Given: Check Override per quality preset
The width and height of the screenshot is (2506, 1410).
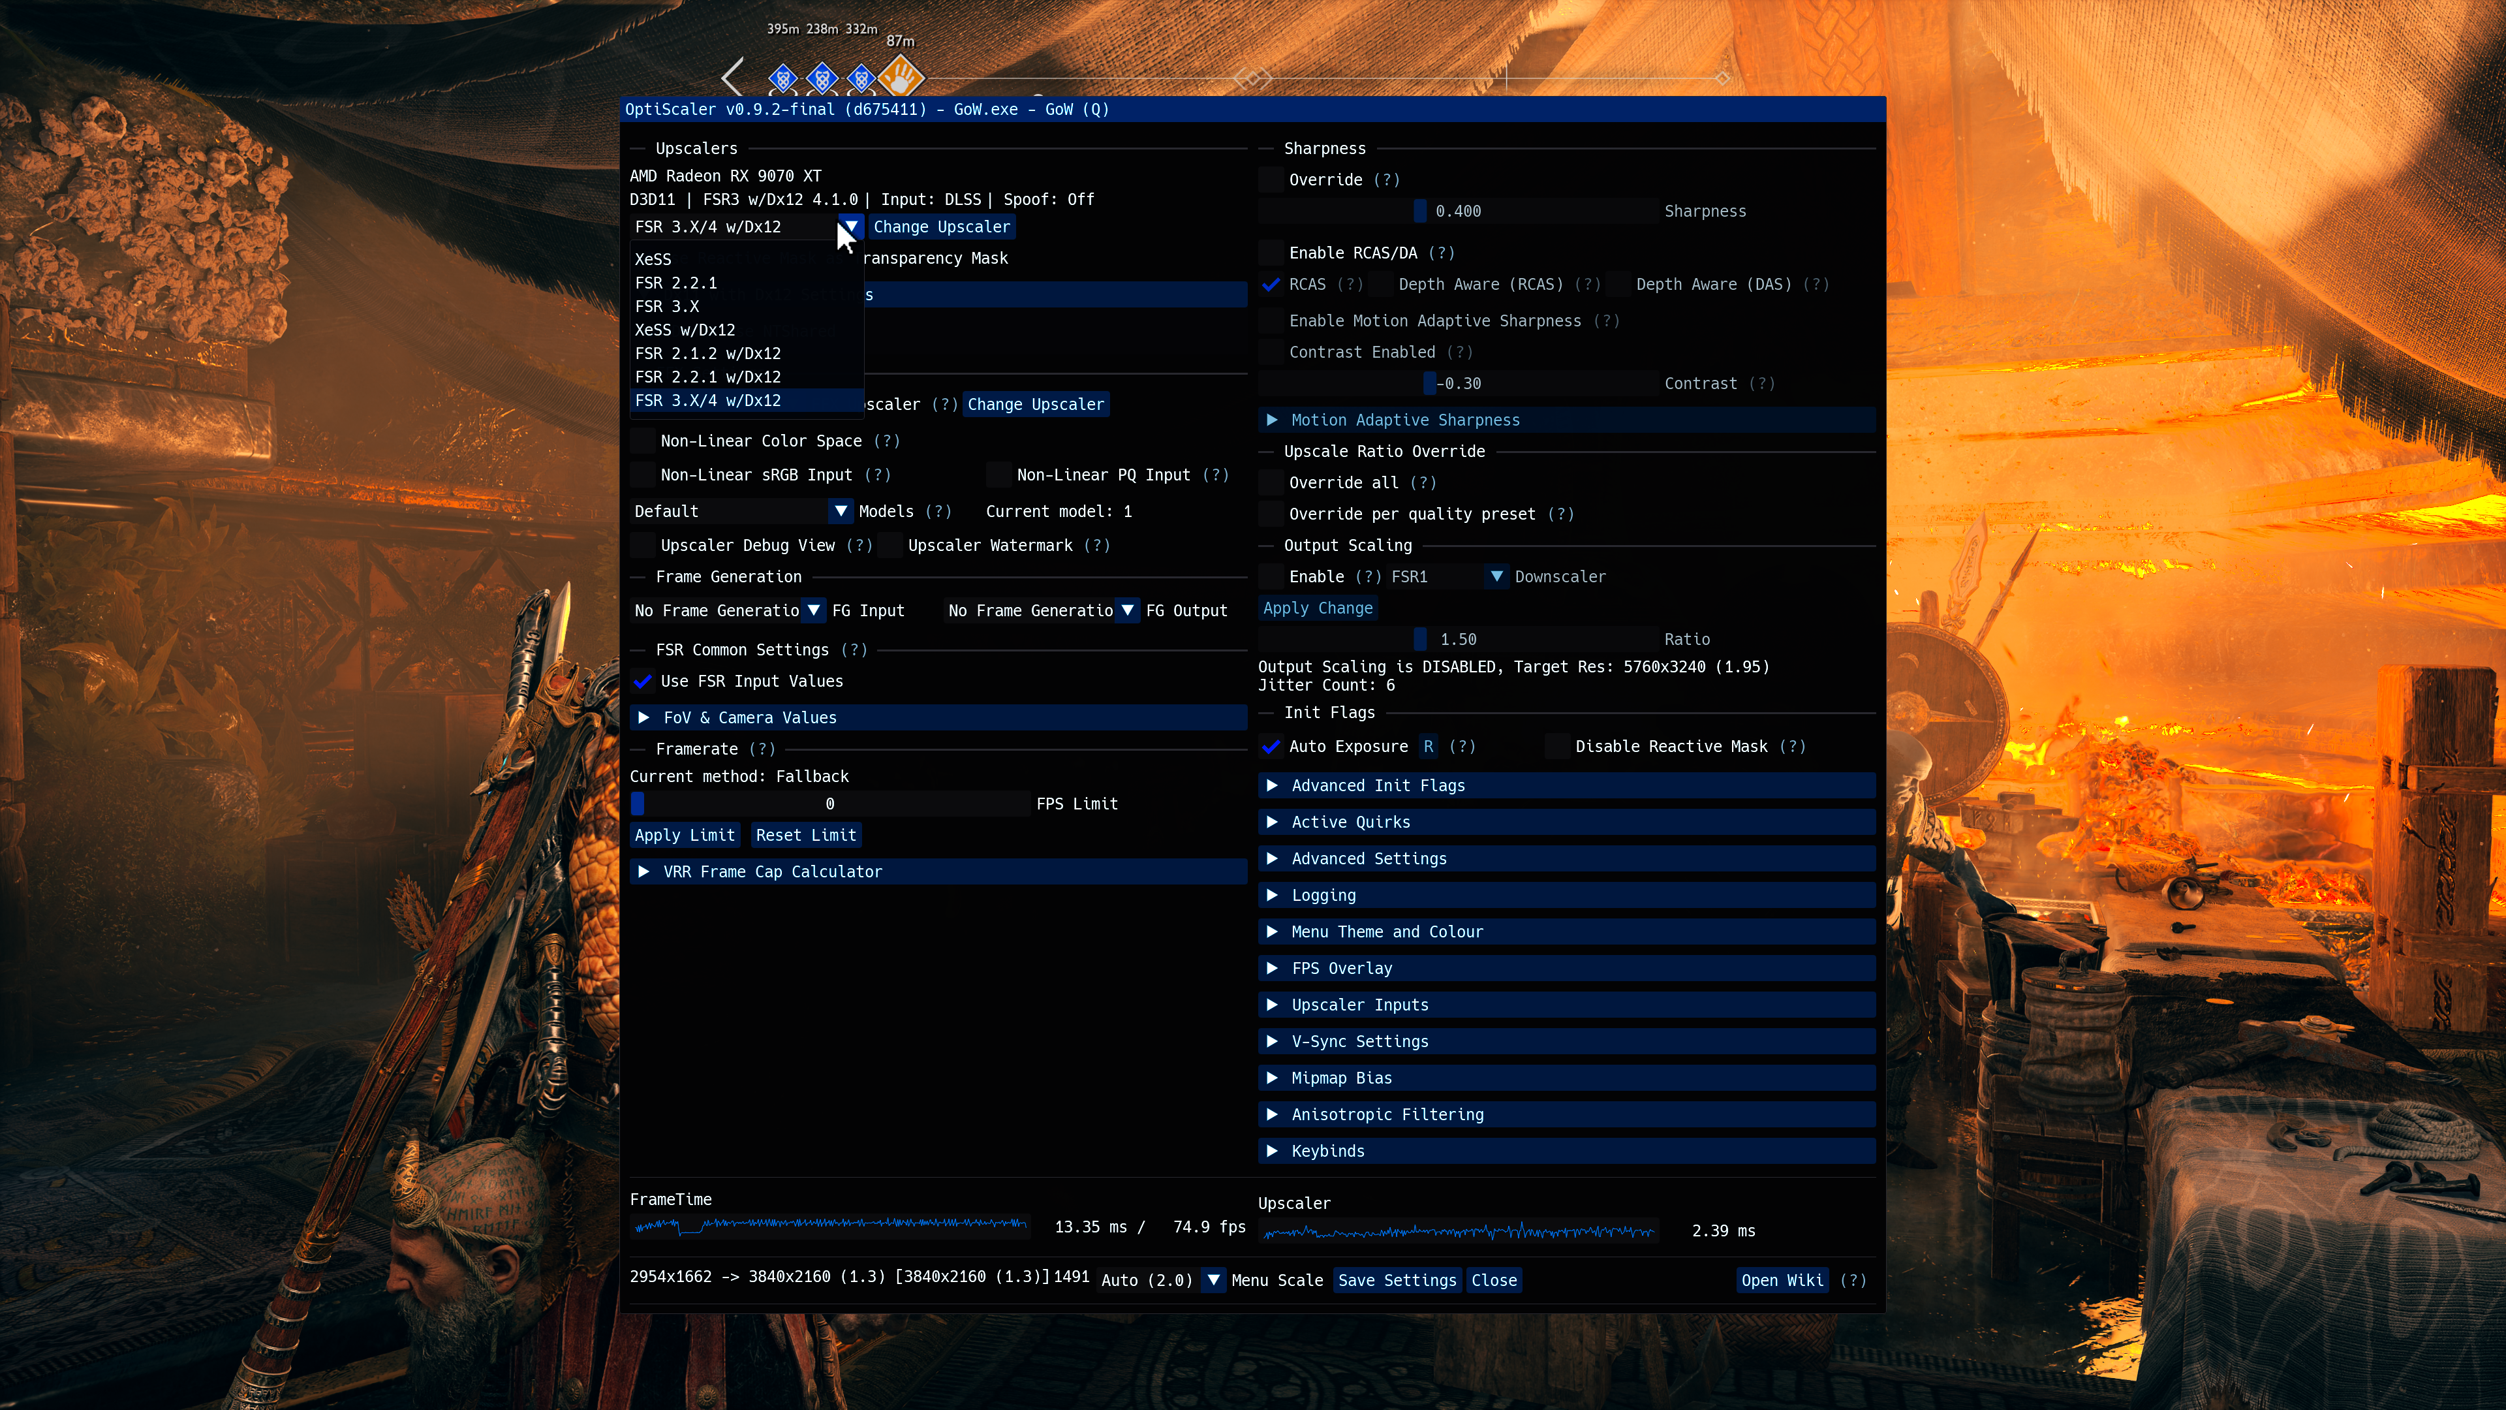Looking at the screenshot, I should [x=1271, y=514].
